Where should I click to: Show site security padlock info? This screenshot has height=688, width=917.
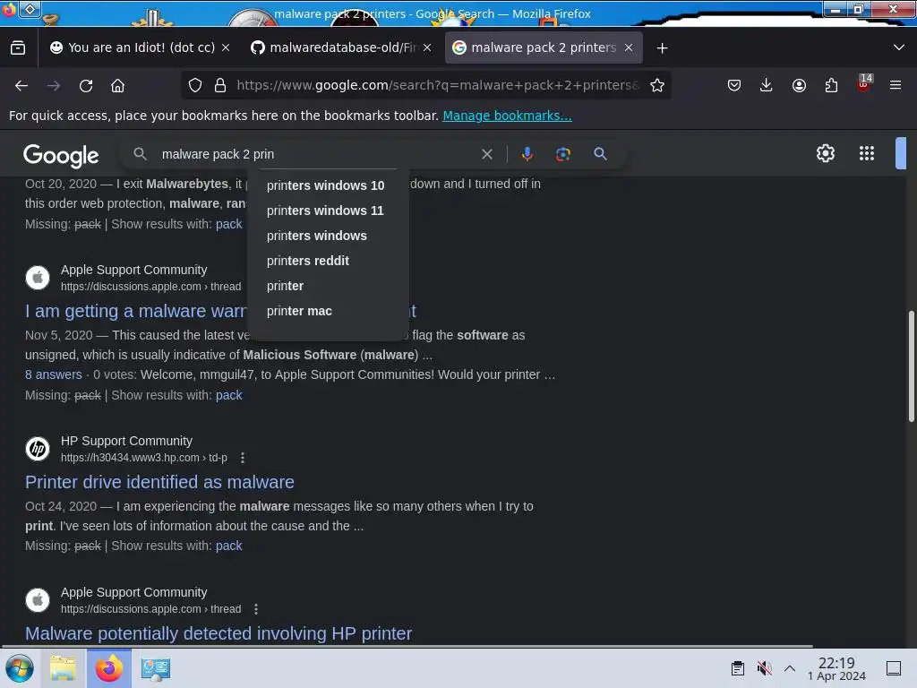pos(220,85)
